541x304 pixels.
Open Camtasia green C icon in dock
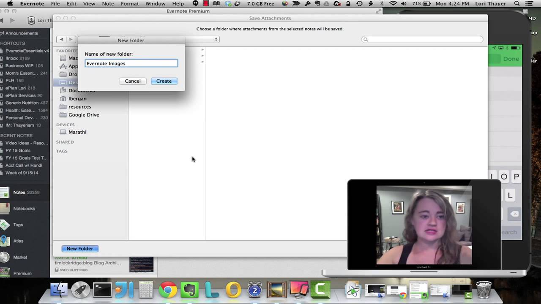[320, 290]
